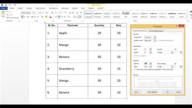Viewport: 192px width, 108px height.
Task: Apply a Numbering list from the ribbon
Action: (61, 13)
